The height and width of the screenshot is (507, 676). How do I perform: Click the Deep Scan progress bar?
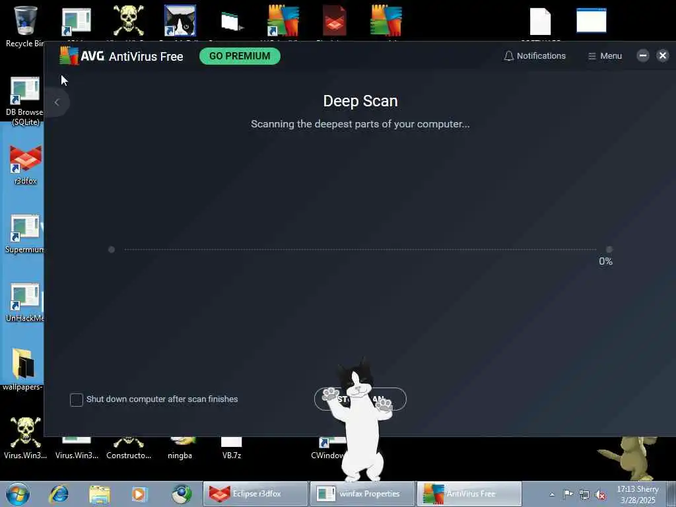(x=360, y=249)
